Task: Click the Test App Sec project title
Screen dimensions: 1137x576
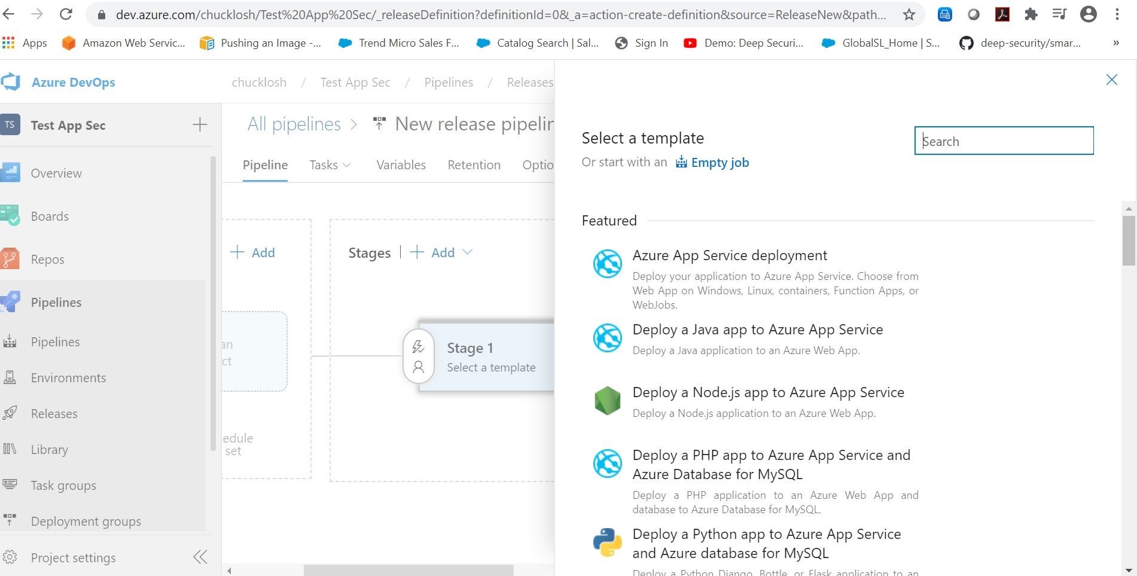Action: 68,125
